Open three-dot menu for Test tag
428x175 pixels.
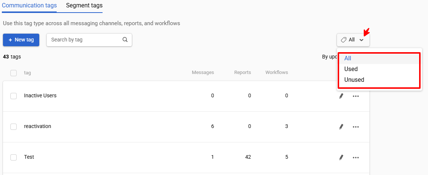coord(356,158)
